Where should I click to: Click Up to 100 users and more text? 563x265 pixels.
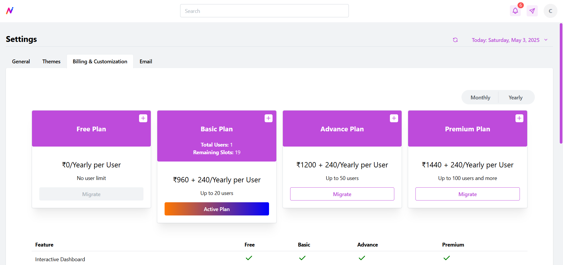[468, 178]
